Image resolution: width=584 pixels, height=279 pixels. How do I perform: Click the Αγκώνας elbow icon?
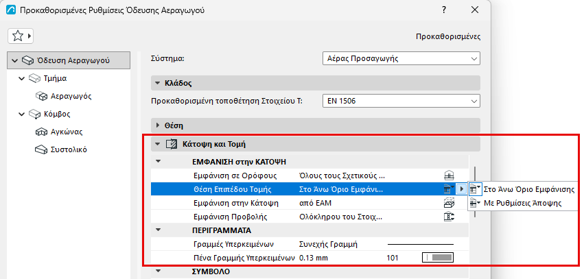(x=41, y=132)
